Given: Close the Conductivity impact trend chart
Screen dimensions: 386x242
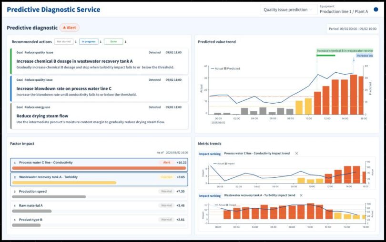Looking at the screenshot, I should [x=296, y=153].
